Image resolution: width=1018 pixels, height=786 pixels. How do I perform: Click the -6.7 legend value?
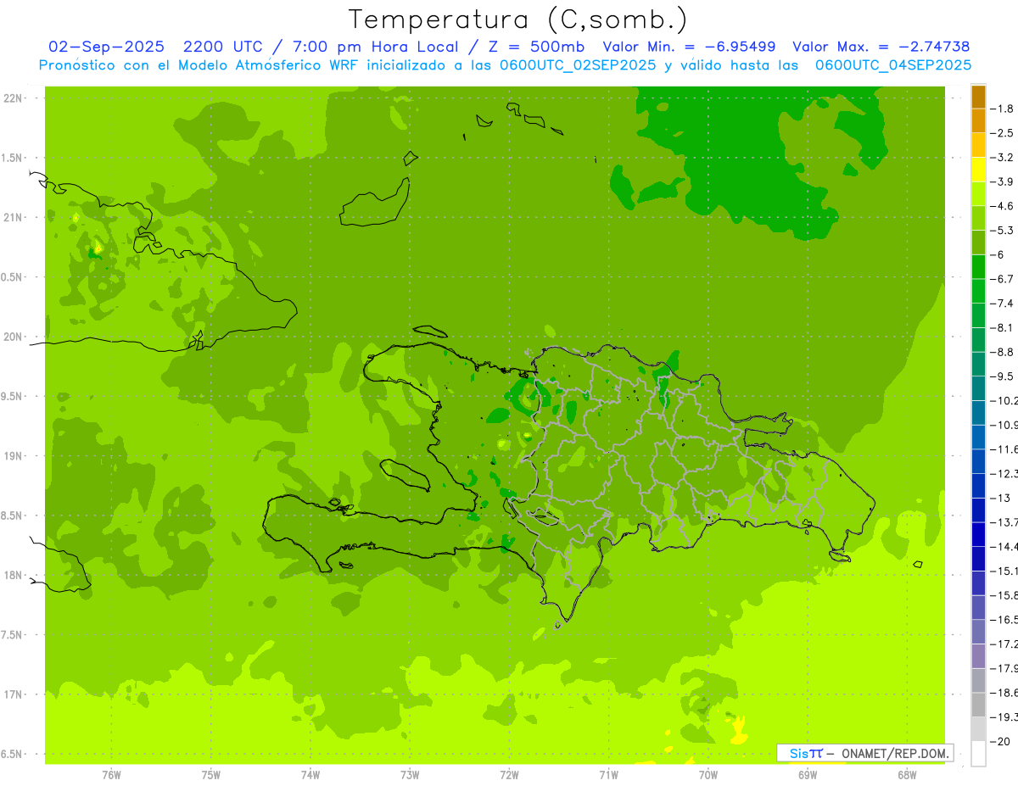coord(1003,279)
